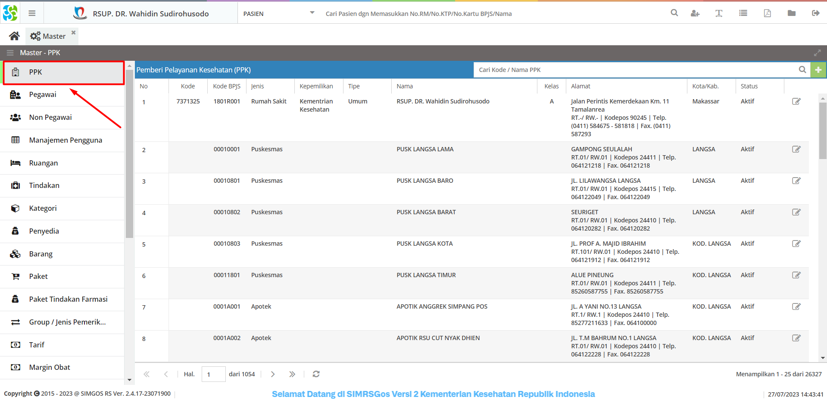The height and width of the screenshot is (400, 827).
Task: Click the Cari Kode / Nama PPK field
Action: (x=636, y=70)
